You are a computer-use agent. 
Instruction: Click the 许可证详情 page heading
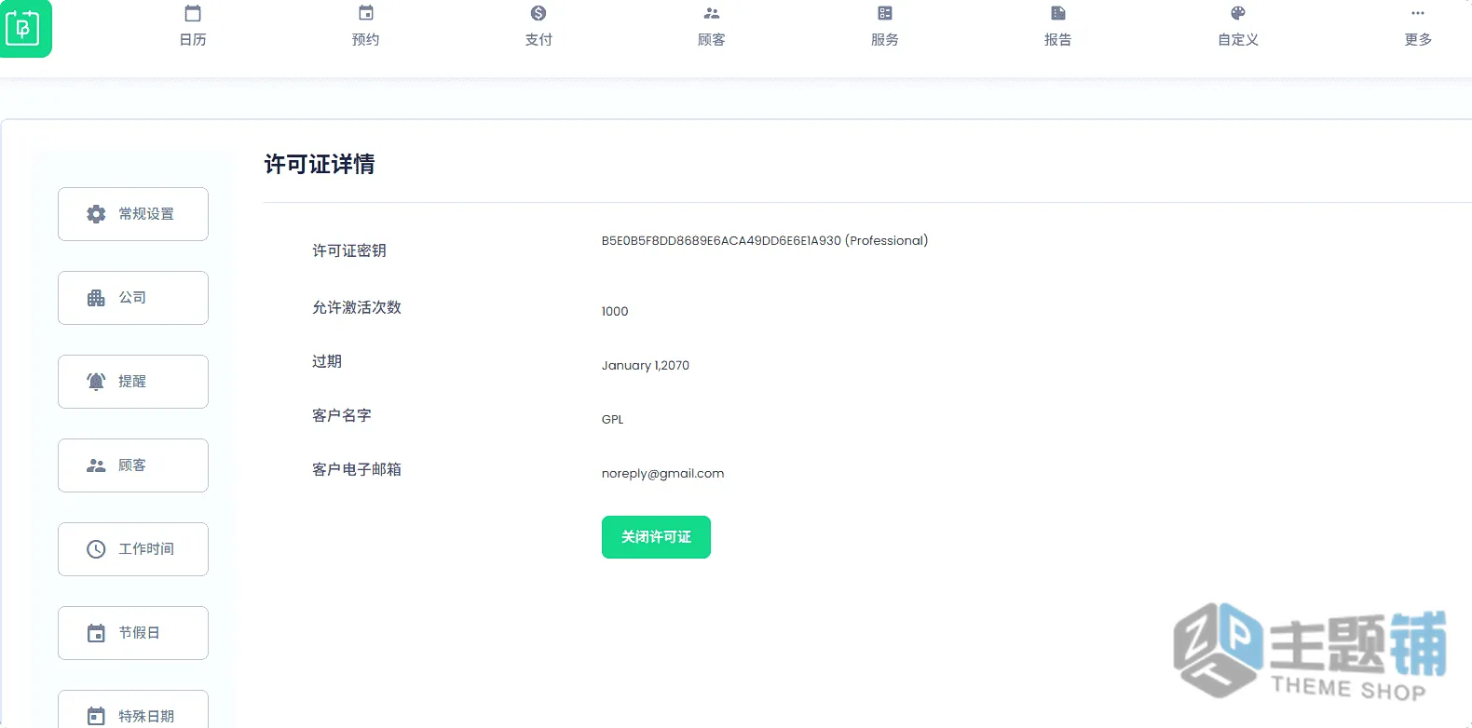click(320, 165)
